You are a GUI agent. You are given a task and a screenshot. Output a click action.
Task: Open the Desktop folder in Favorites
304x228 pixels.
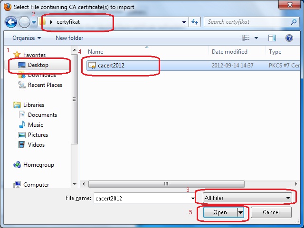coord(38,65)
